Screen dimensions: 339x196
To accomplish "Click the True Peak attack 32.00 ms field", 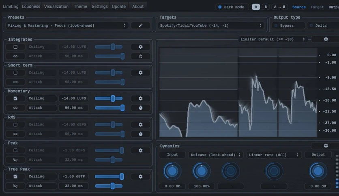I will click(x=73, y=186).
